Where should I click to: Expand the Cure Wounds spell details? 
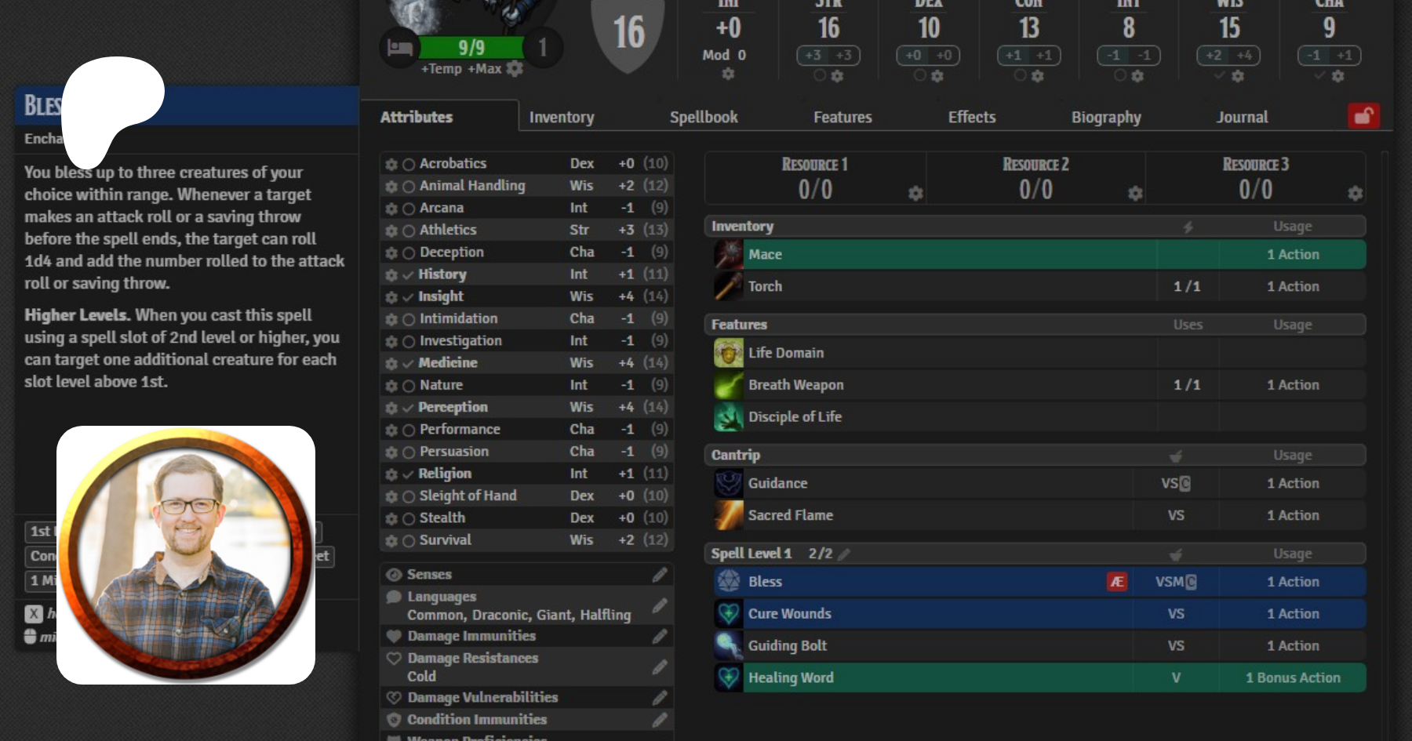click(x=789, y=614)
